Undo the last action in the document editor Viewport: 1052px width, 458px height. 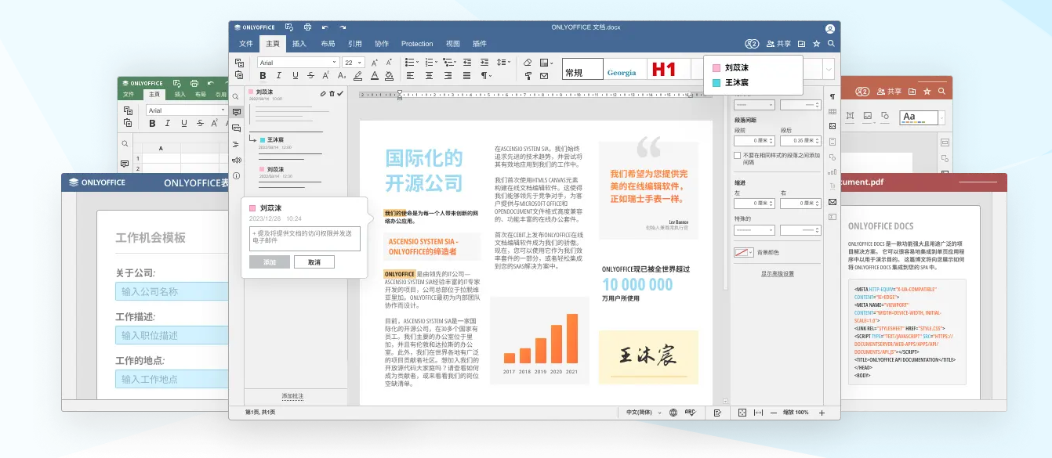coord(325,27)
